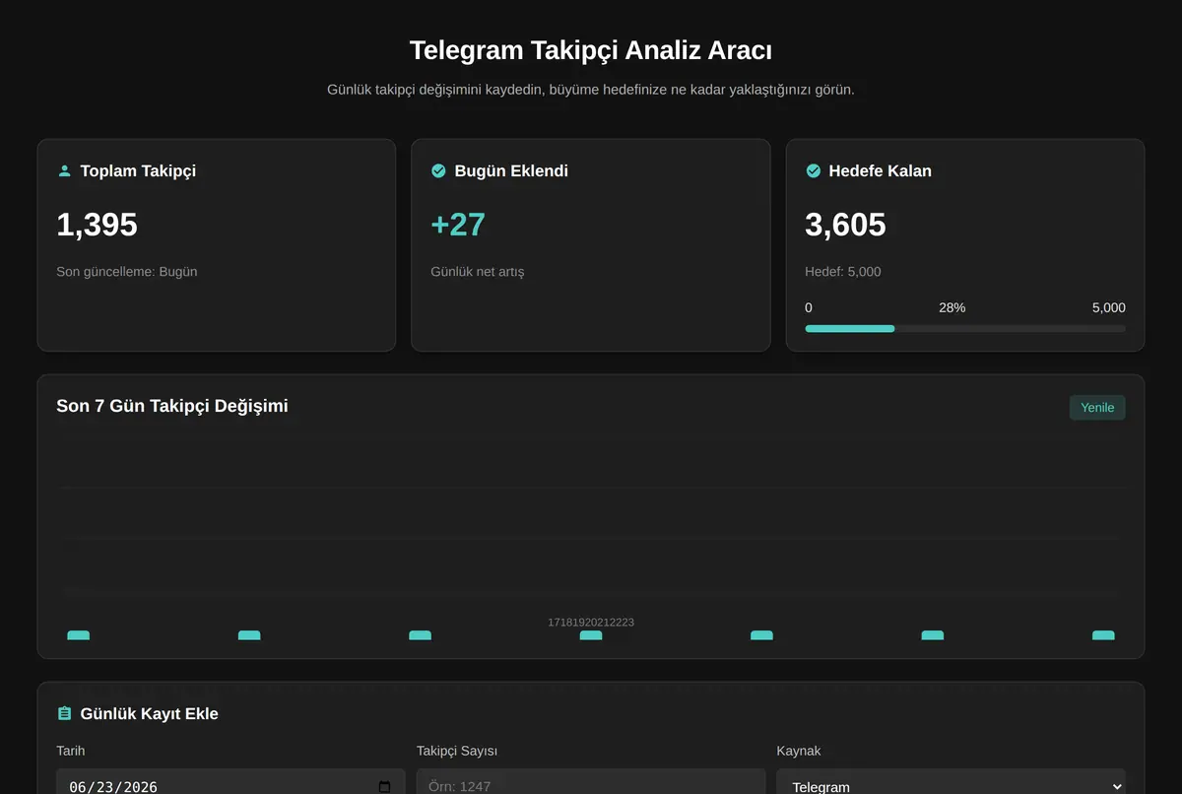Select the remaining goal value 3,605

845,225
